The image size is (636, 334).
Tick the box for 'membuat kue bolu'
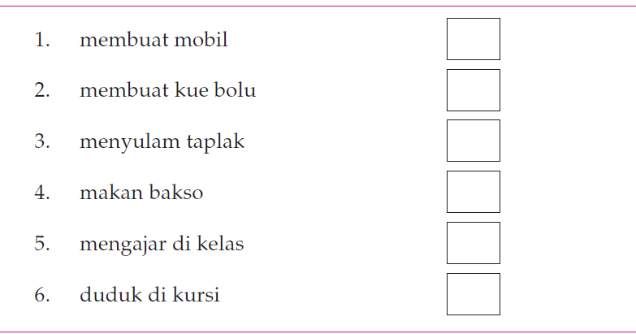[474, 90]
